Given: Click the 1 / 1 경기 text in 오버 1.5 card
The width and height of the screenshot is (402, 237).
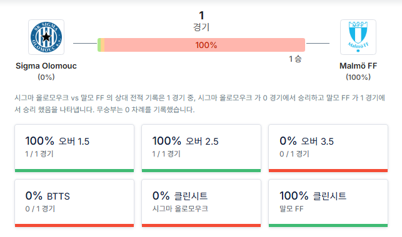Looking at the screenshot, I should coord(39,154).
